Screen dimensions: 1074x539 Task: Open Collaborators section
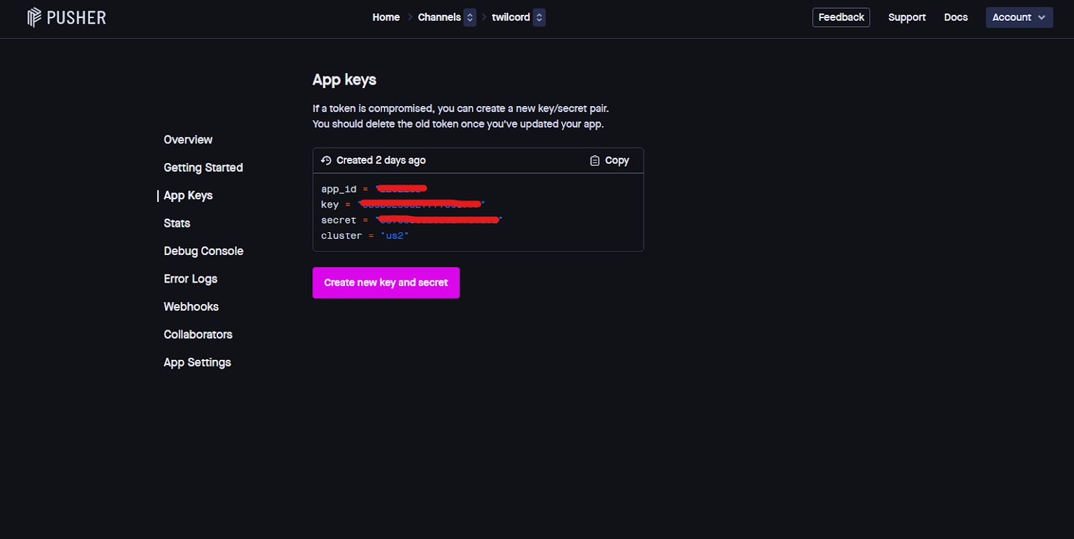(x=198, y=334)
